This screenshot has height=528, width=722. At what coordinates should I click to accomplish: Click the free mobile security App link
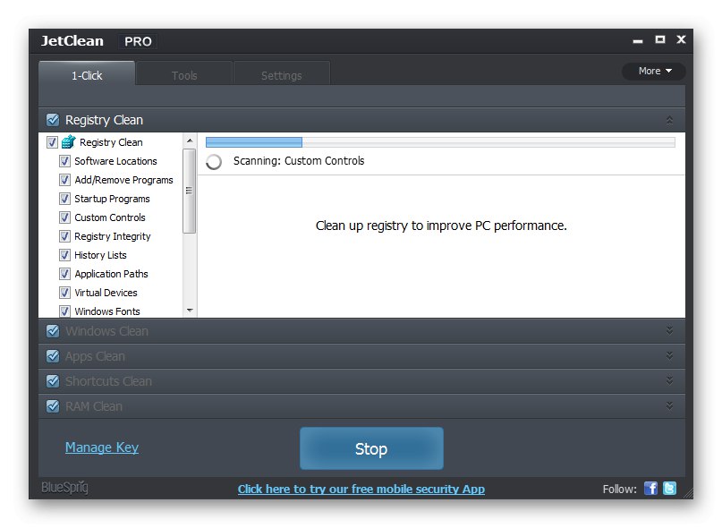click(x=361, y=489)
